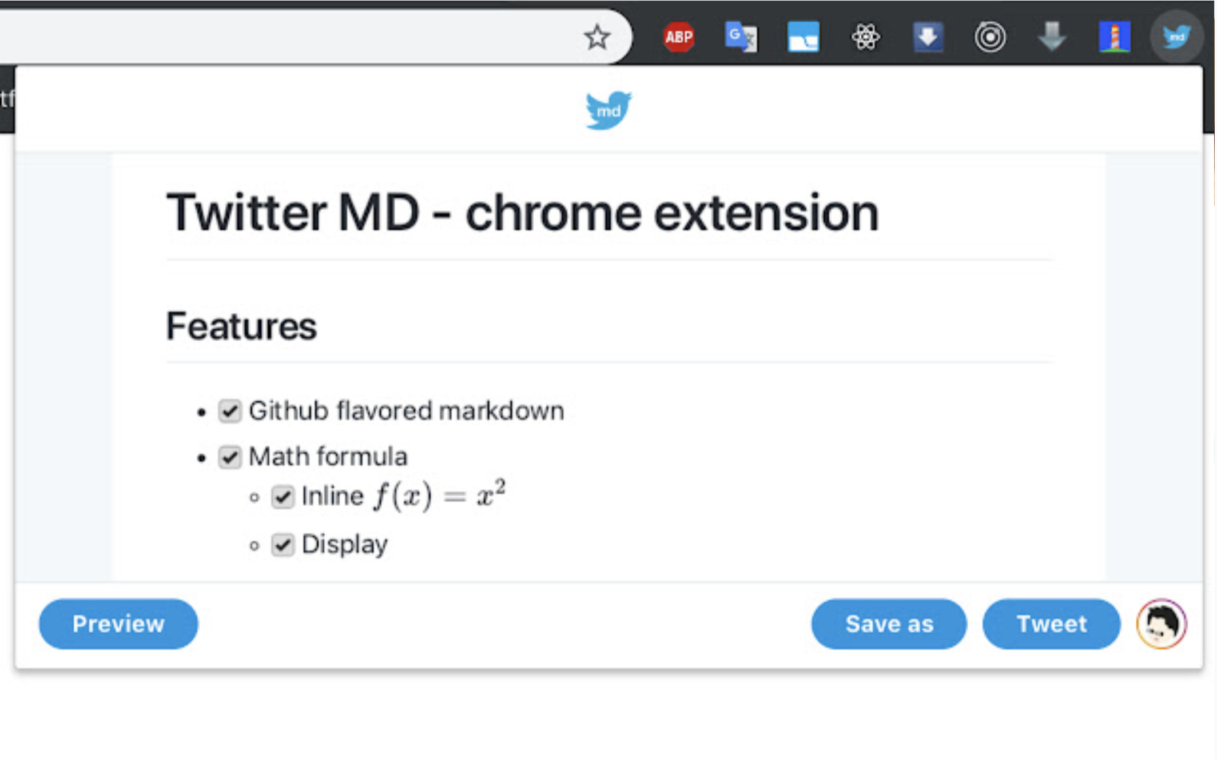This screenshot has width=1217, height=759.
Task: Click the Save as button
Action: point(889,624)
